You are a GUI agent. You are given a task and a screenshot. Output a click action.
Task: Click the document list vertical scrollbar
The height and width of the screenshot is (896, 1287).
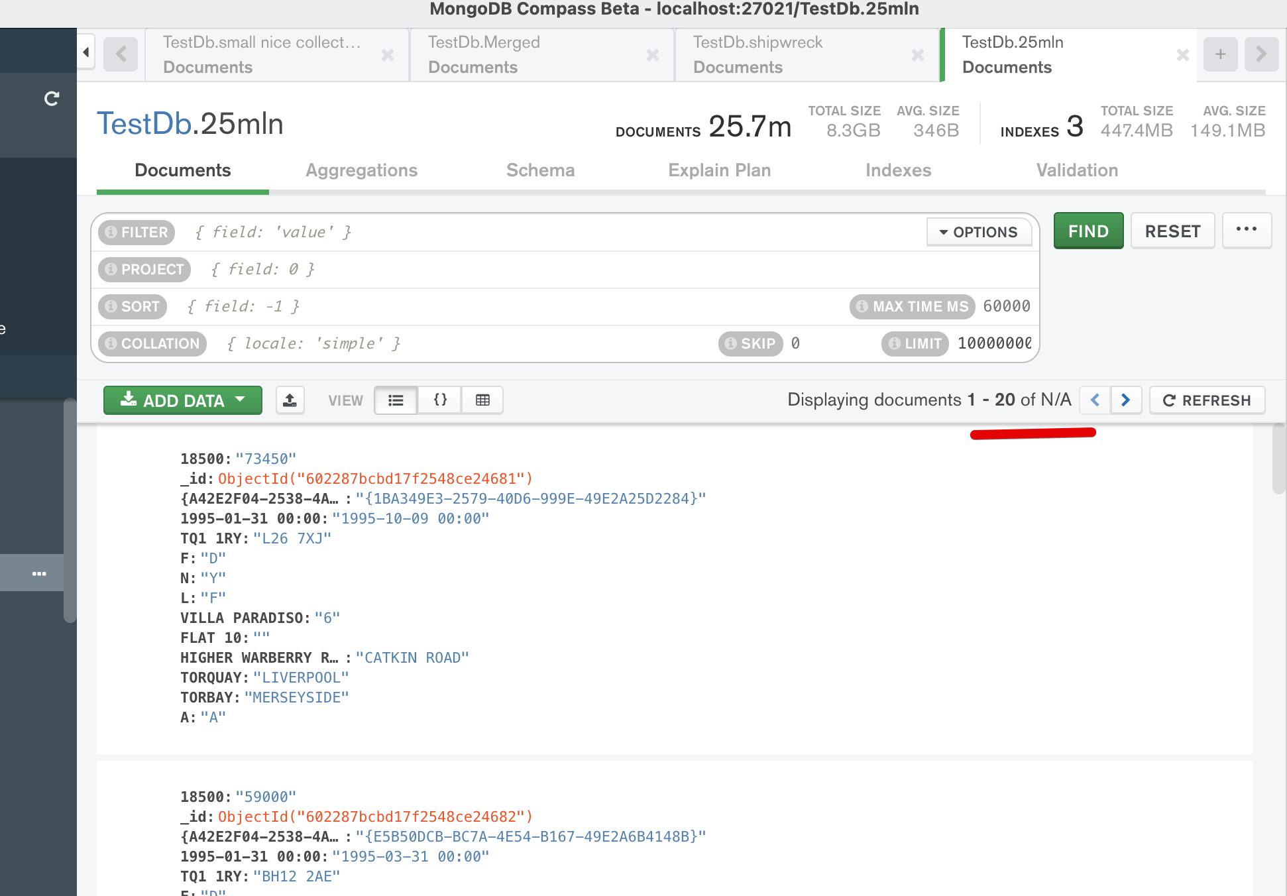coord(1278,459)
